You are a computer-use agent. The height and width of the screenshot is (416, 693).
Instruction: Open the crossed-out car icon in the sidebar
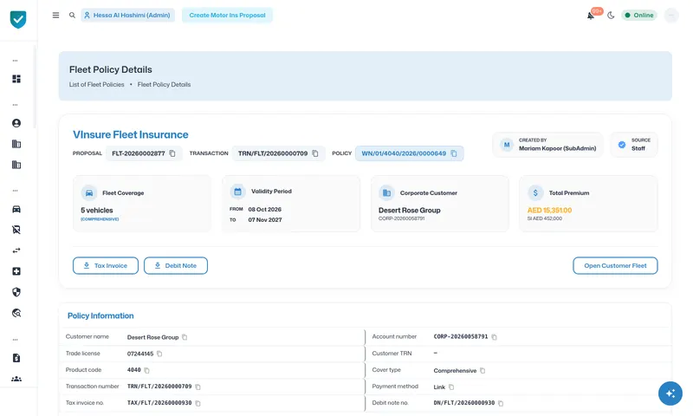point(16,230)
